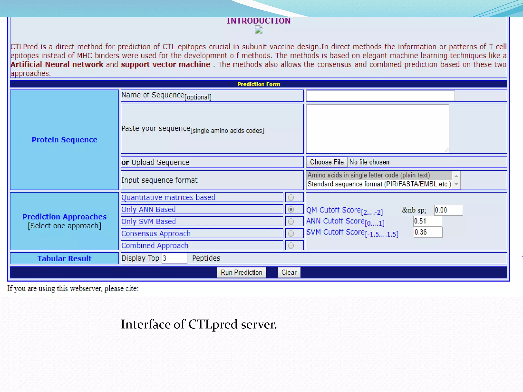Click Only ANN Based link text
Screen dimensions: 523x392
148,209
